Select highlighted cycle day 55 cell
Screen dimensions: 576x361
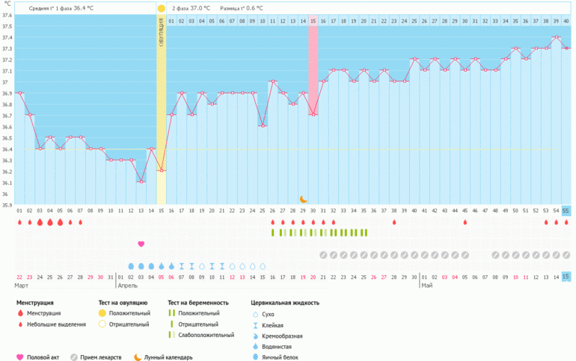566,211
